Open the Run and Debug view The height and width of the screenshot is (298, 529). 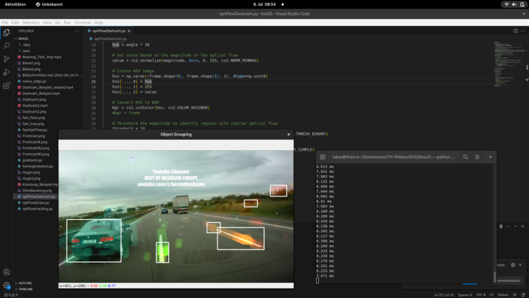(7, 72)
